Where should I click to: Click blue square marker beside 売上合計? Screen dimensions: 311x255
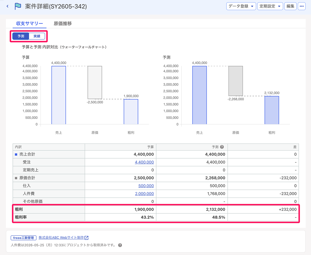(16, 154)
